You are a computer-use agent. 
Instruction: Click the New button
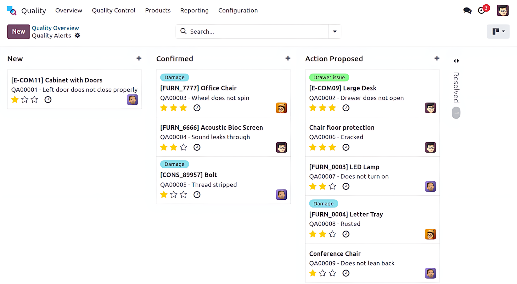click(18, 31)
